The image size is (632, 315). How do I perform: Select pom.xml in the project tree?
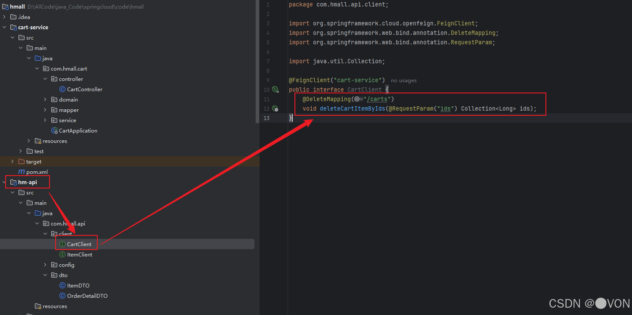point(37,172)
